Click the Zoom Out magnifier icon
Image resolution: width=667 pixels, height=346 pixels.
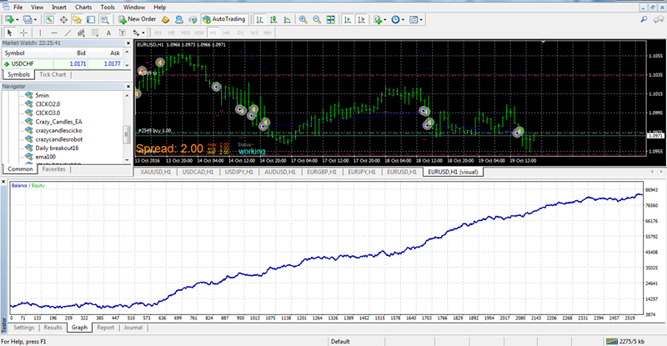[x=317, y=18]
